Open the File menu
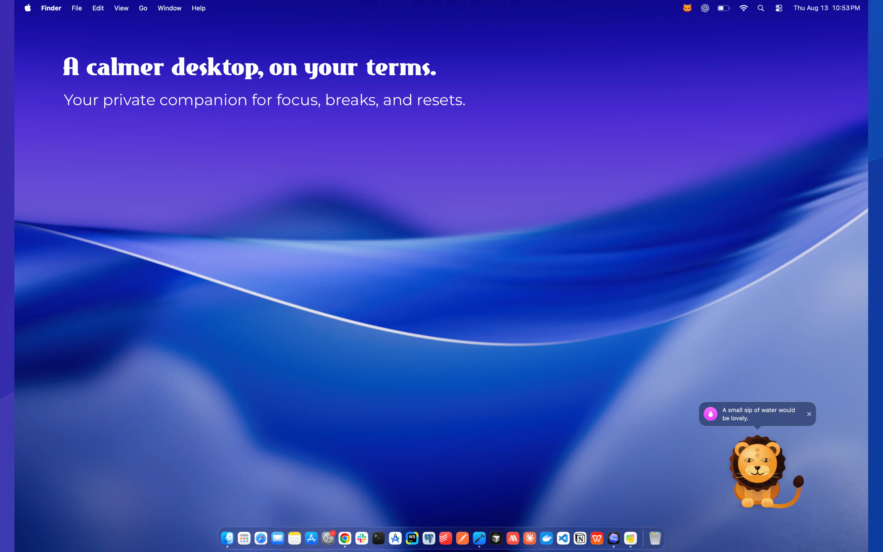Screen dimensions: 883x552 click(x=77, y=8)
